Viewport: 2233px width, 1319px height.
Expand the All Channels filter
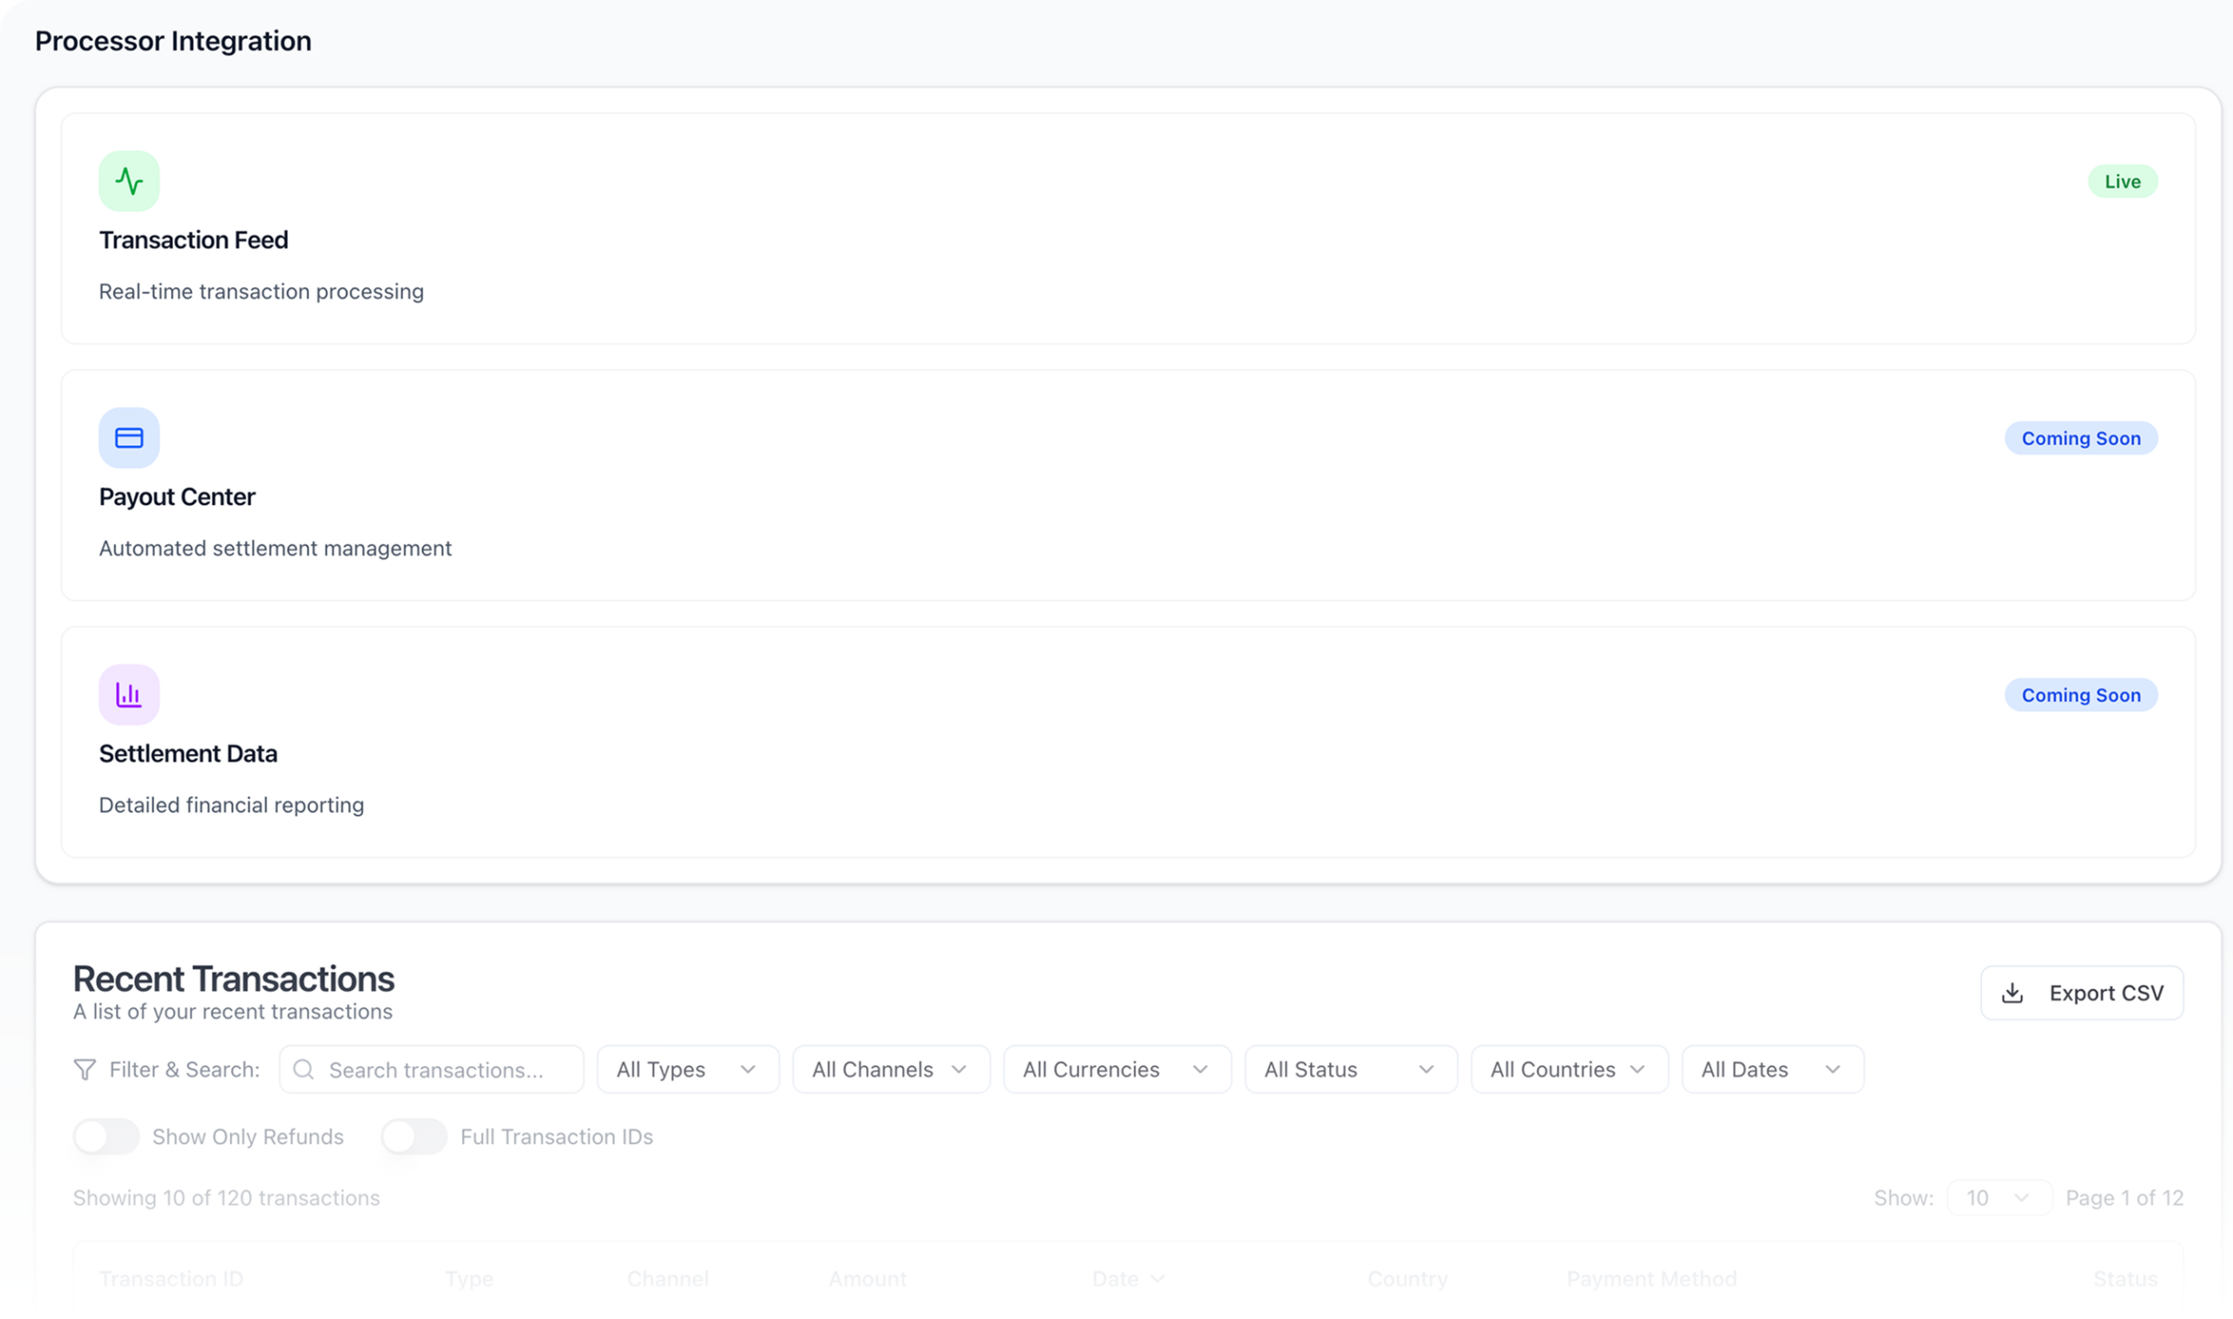tap(891, 1070)
